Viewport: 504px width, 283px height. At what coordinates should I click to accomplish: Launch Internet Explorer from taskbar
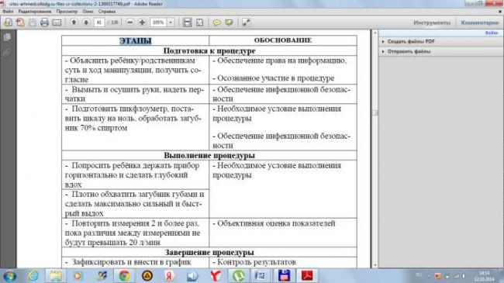tap(33, 276)
